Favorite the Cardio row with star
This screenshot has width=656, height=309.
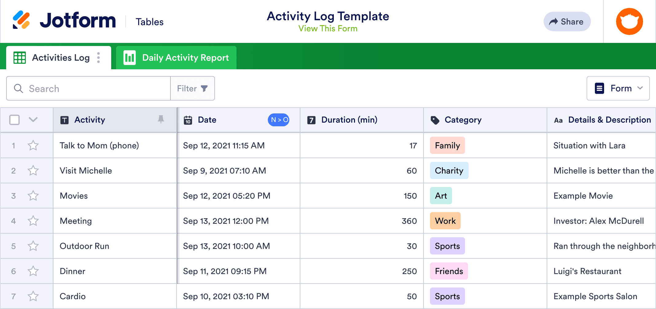click(x=33, y=296)
